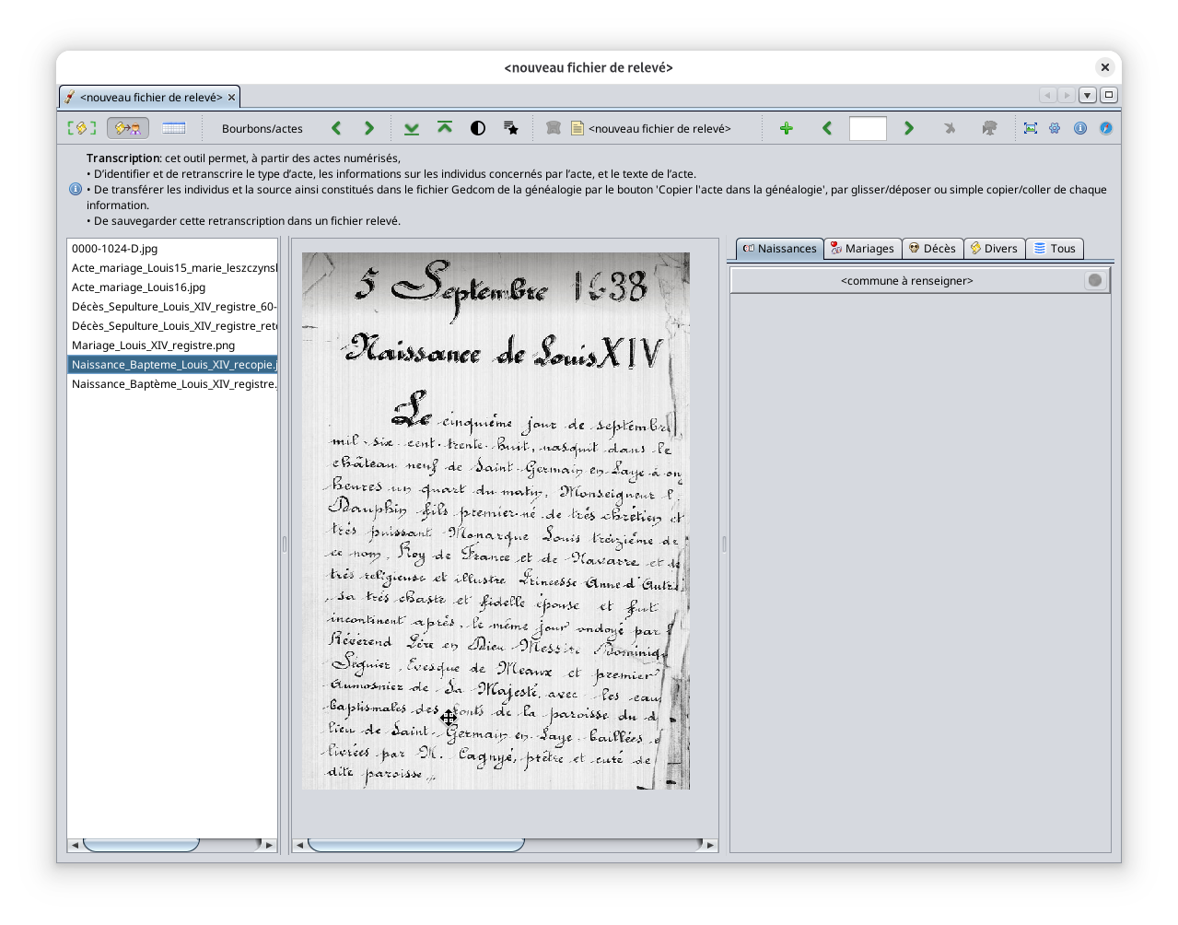Switch to the Tous tab
The height and width of the screenshot is (925, 1178).
[1055, 249]
